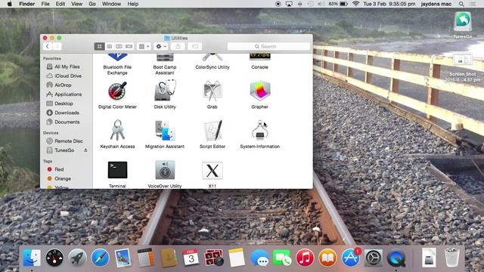Click the Share toolbar button

178,46
